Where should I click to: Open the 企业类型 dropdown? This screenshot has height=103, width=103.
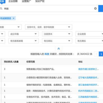pos(89,34)
